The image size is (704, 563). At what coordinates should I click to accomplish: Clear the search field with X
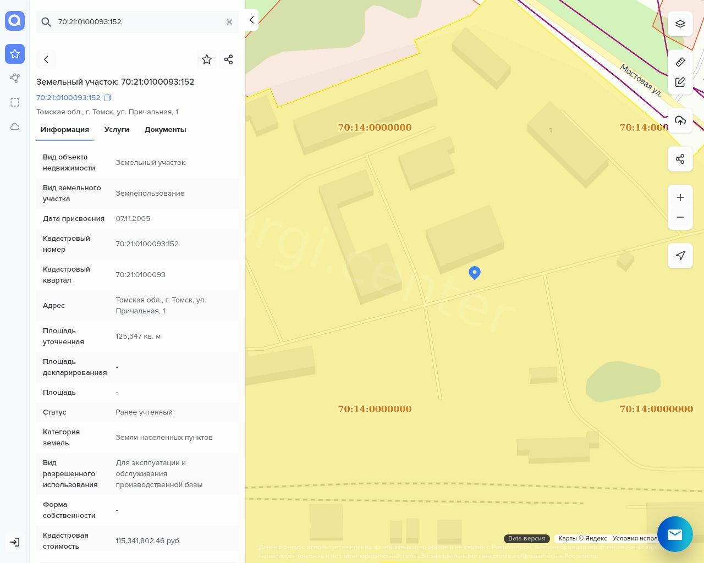(x=229, y=22)
